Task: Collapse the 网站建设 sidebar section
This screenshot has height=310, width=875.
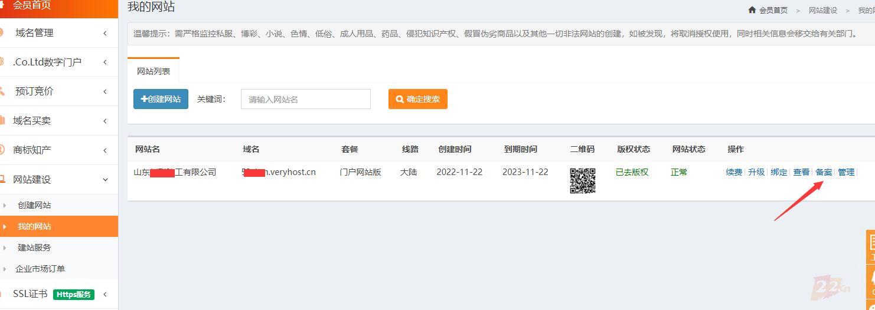Action: coord(58,180)
